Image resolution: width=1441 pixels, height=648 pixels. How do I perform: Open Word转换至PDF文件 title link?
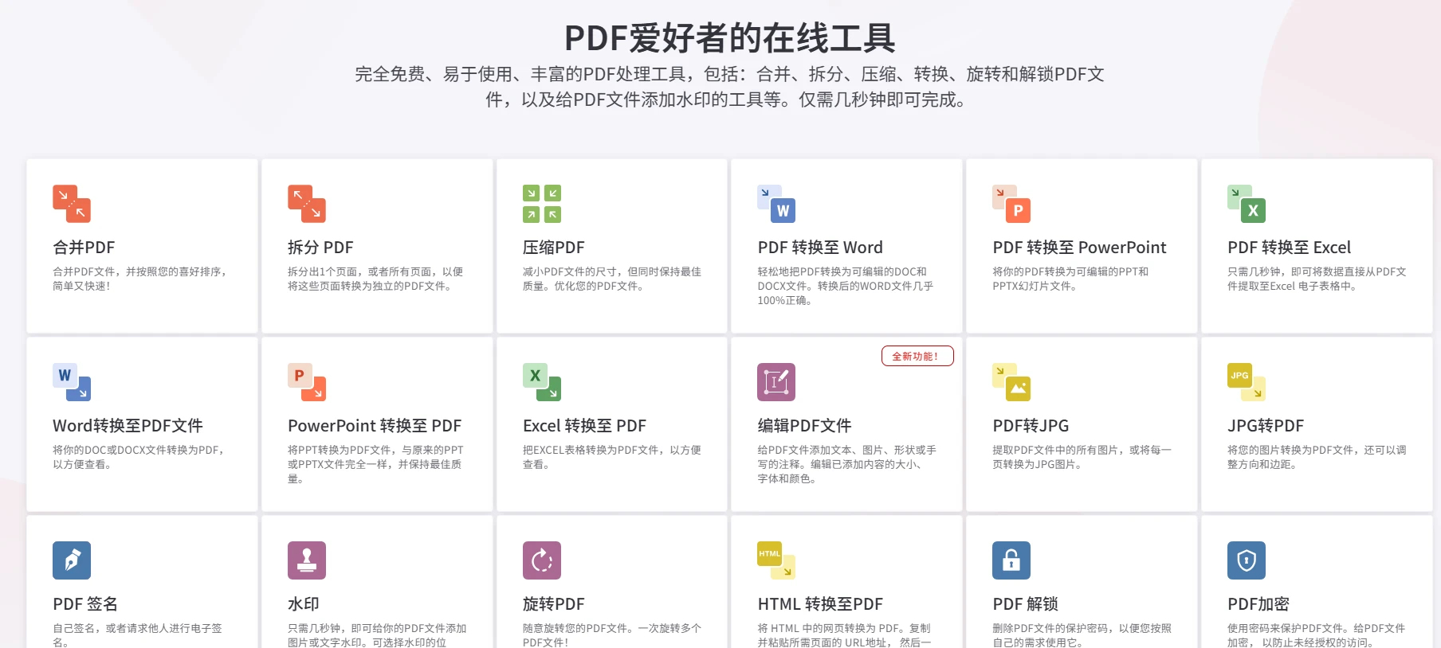(128, 426)
